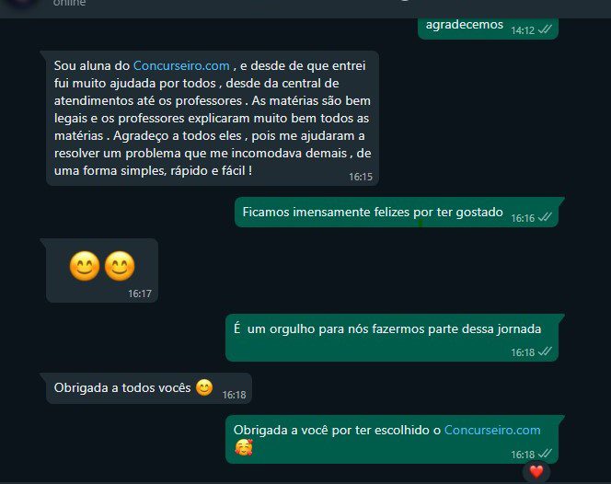Screen dimensions: 611x484
Task: Click the read receipt ticks on the 14:12 message
Action: click(545, 29)
